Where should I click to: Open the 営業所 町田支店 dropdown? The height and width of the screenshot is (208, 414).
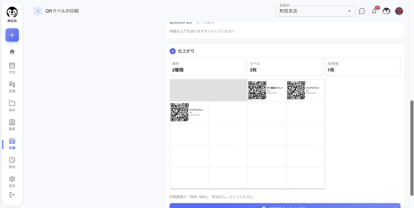click(x=315, y=11)
